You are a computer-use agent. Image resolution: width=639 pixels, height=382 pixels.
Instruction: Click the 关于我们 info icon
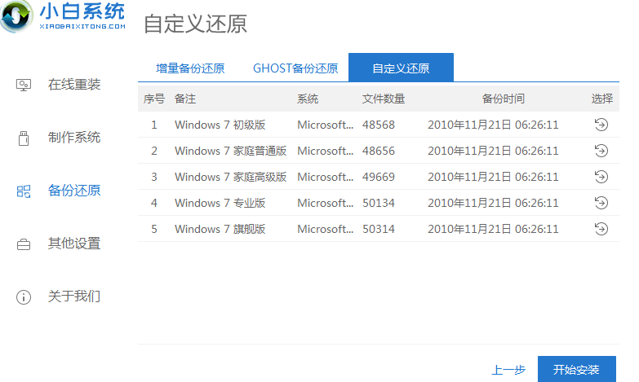(x=24, y=297)
